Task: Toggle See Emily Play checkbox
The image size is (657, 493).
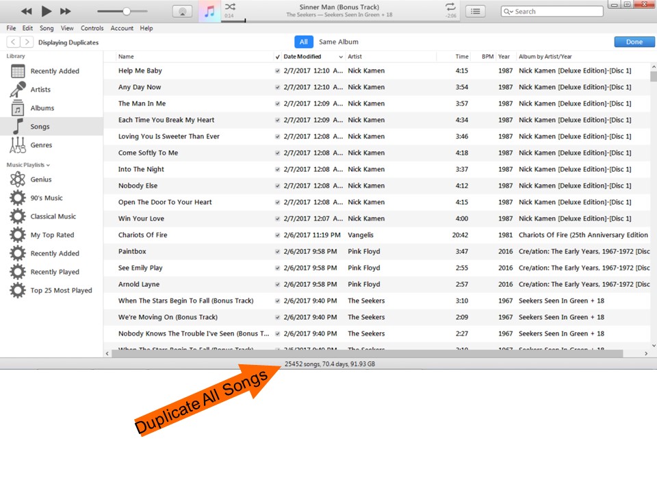Action: click(x=277, y=268)
